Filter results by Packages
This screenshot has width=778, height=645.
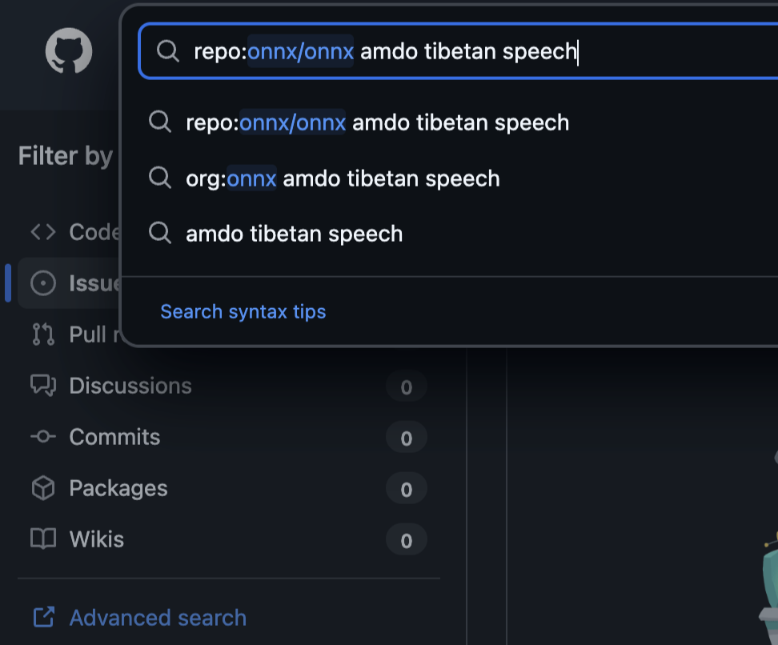tap(118, 488)
